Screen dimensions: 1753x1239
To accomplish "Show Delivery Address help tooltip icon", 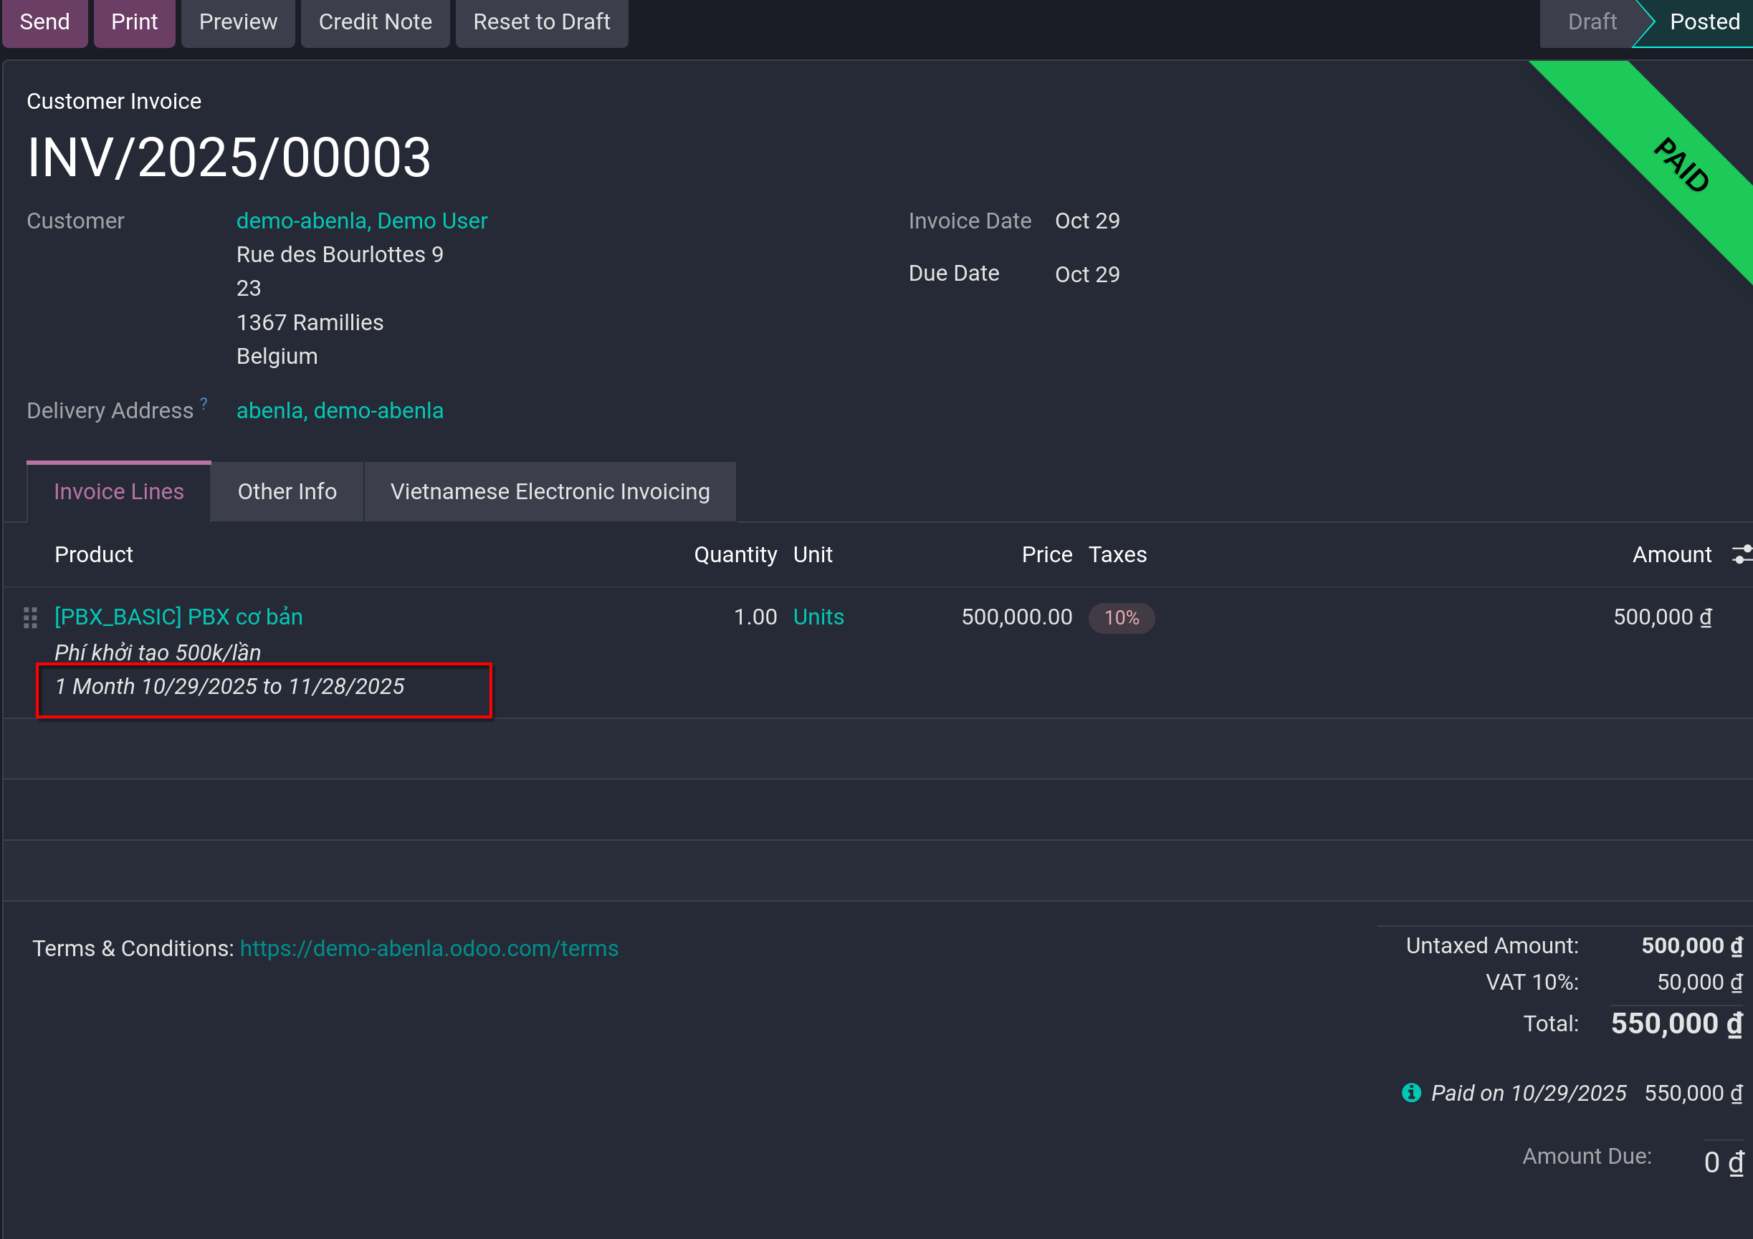I will [204, 402].
